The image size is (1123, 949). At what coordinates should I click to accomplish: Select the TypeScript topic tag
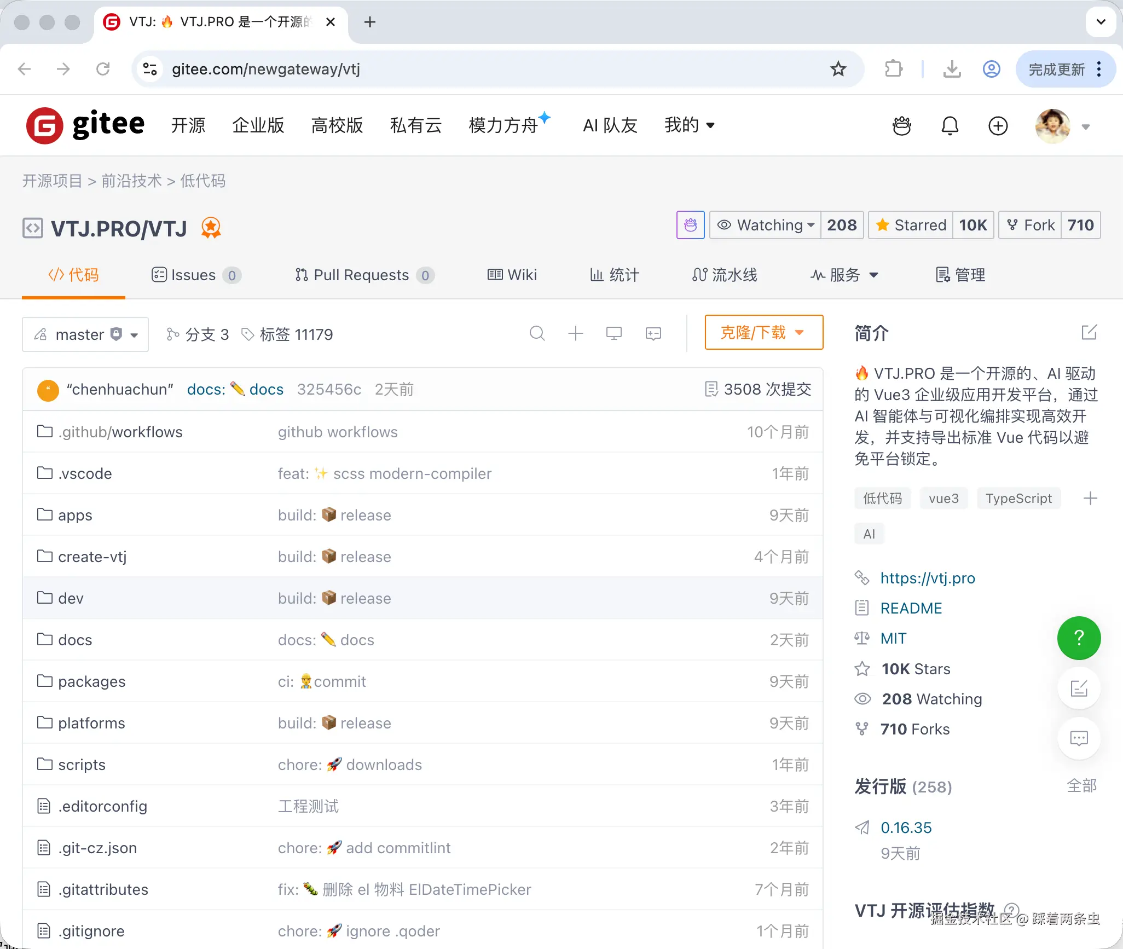click(x=1018, y=498)
